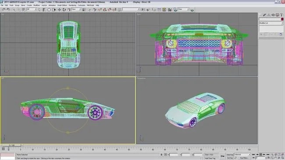This screenshot has width=285, height=160.
Task: Open the Layer Manager icon
Action: [x=154, y=10]
